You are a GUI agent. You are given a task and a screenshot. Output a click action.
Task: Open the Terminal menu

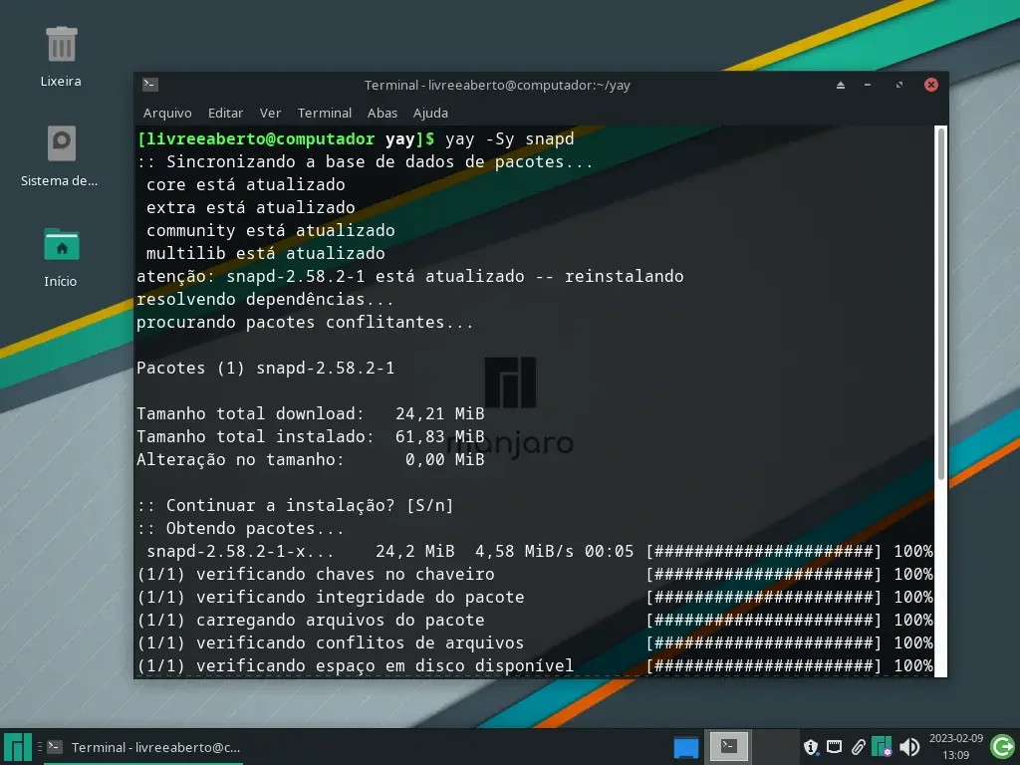[x=324, y=114]
